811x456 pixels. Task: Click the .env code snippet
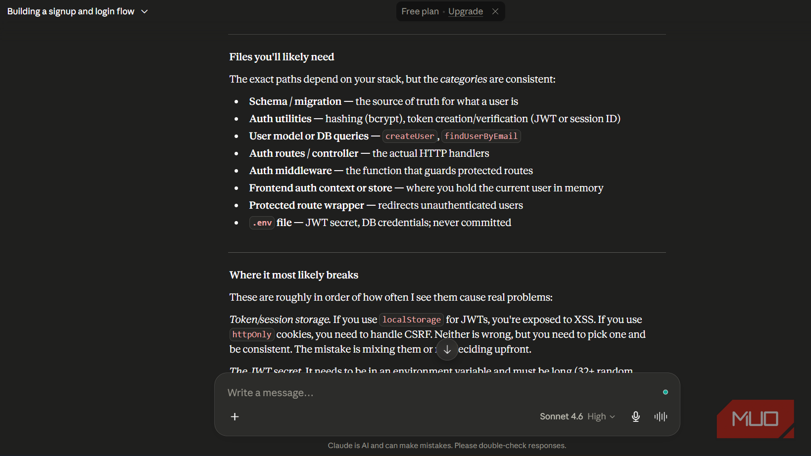(x=262, y=223)
